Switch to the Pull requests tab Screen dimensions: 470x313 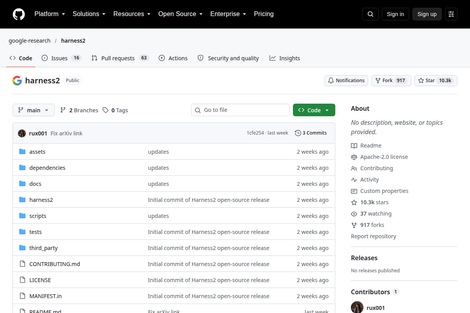click(120, 58)
